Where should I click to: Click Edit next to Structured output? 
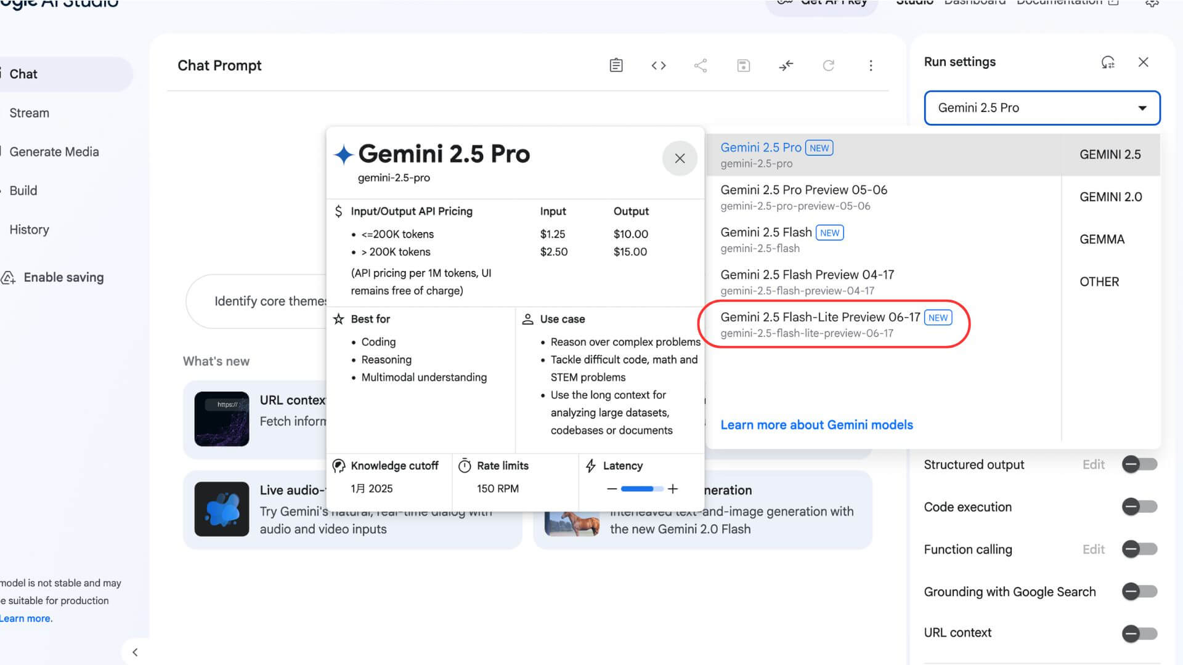pos(1094,464)
